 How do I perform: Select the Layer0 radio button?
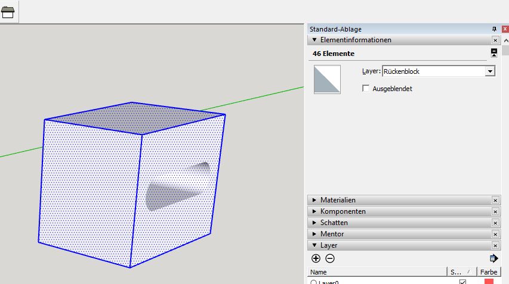(313, 282)
